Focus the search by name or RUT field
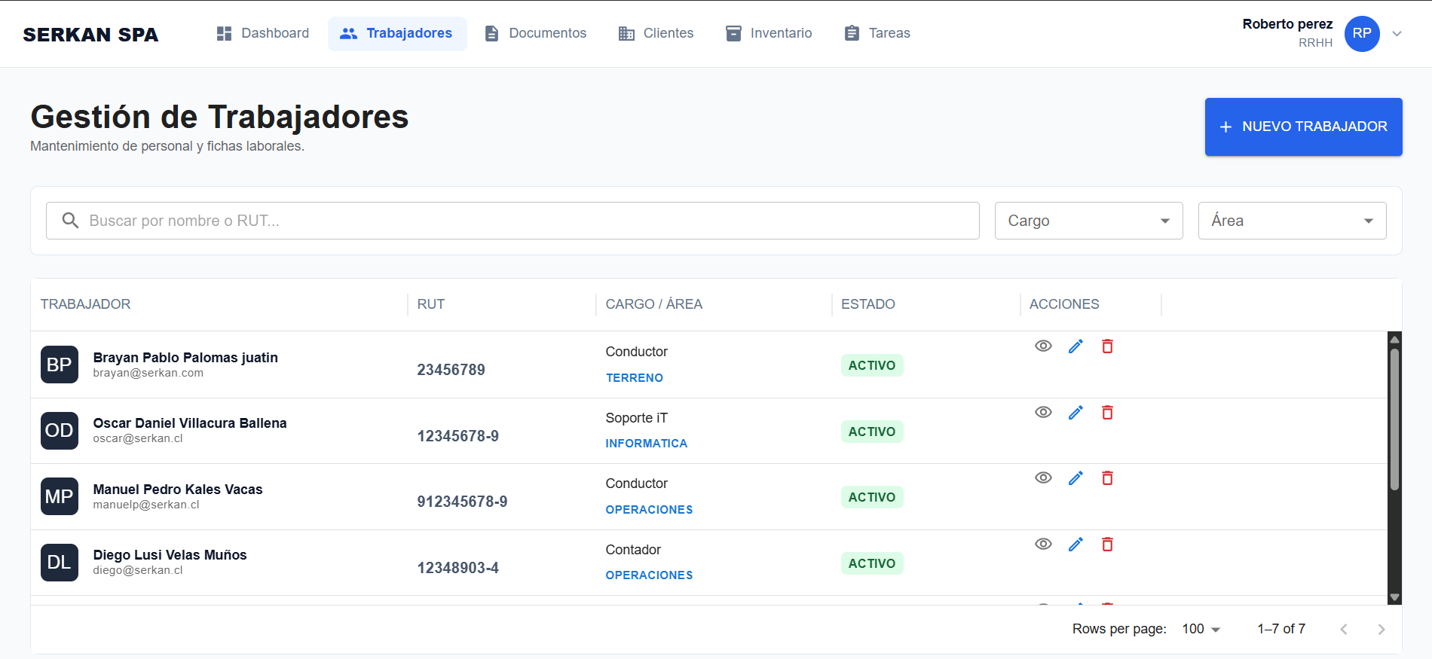The image size is (1432, 659). [x=513, y=221]
